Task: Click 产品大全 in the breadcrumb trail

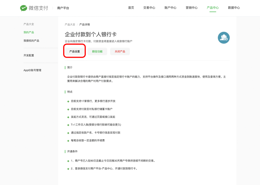Action: point(70,24)
